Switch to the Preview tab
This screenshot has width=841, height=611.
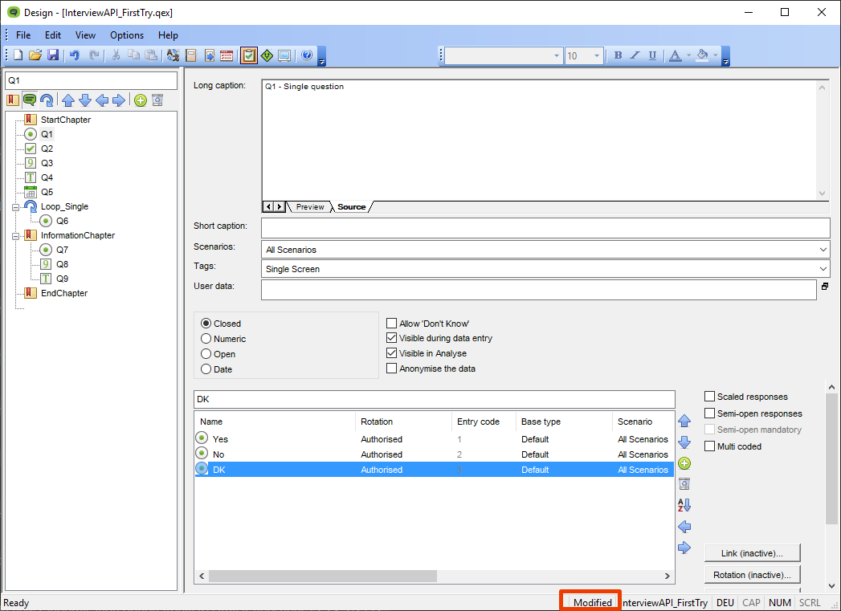pyautogui.click(x=310, y=207)
